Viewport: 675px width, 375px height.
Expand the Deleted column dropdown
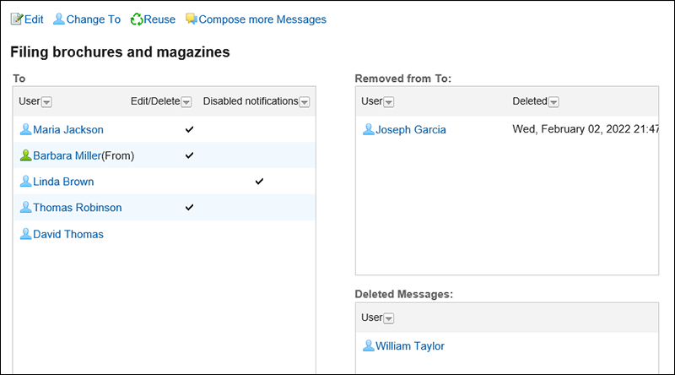point(553,102)
